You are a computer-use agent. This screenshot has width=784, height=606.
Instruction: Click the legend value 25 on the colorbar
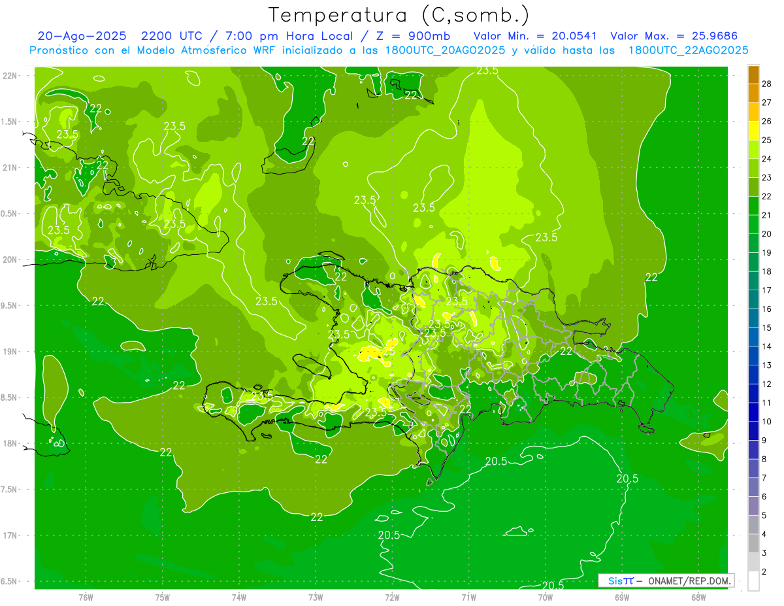767,140
